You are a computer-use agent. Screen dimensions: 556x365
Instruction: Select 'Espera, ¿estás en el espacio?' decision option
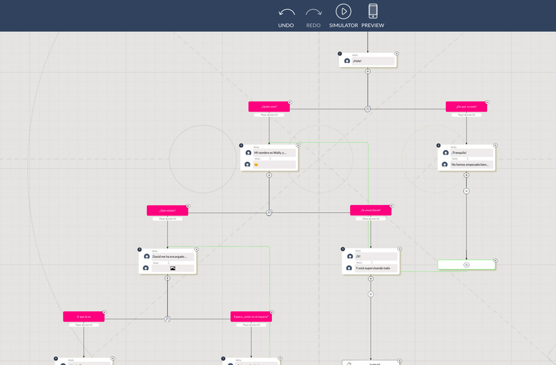coord(251,317)
